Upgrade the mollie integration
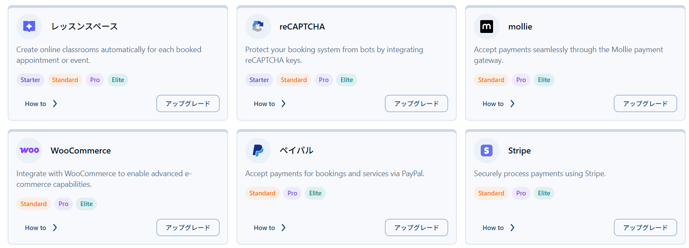The height and width of the screenshot is (248, 689). point(645,103)
